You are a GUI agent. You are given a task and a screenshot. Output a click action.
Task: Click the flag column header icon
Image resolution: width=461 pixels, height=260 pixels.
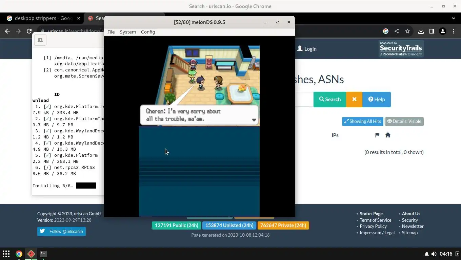coord(377,135)
